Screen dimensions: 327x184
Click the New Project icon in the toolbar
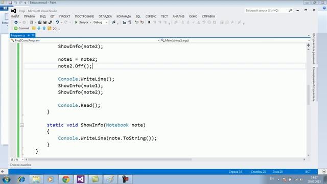pyautogui.click(x=32, y=22)
